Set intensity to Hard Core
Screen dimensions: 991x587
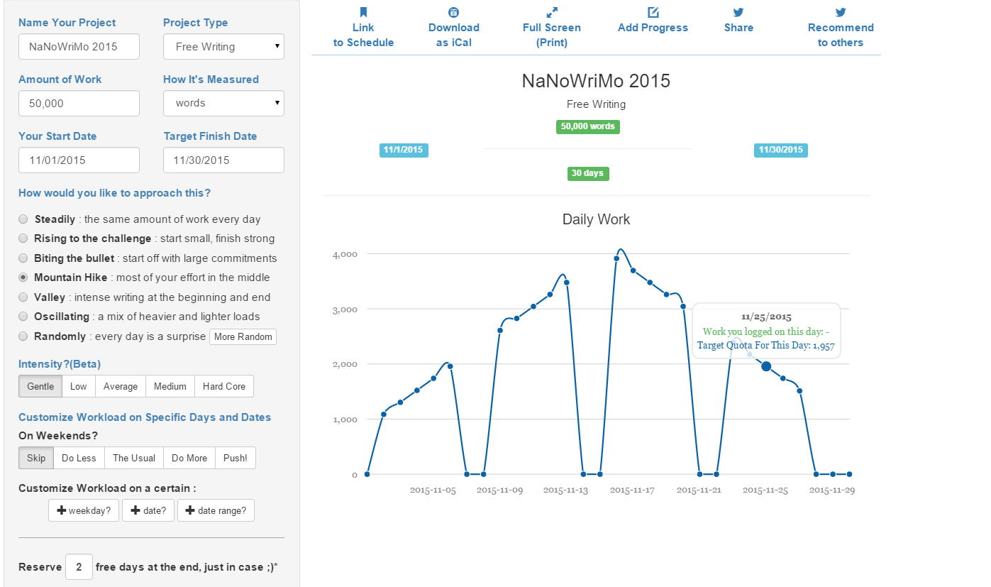pos(224,386)
